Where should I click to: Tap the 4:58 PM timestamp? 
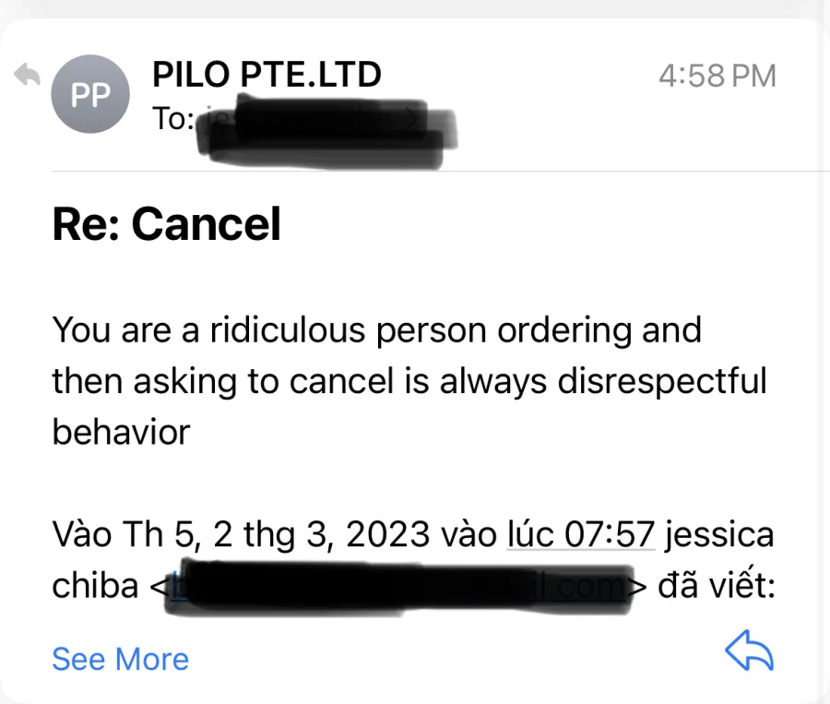click(717, 76)
